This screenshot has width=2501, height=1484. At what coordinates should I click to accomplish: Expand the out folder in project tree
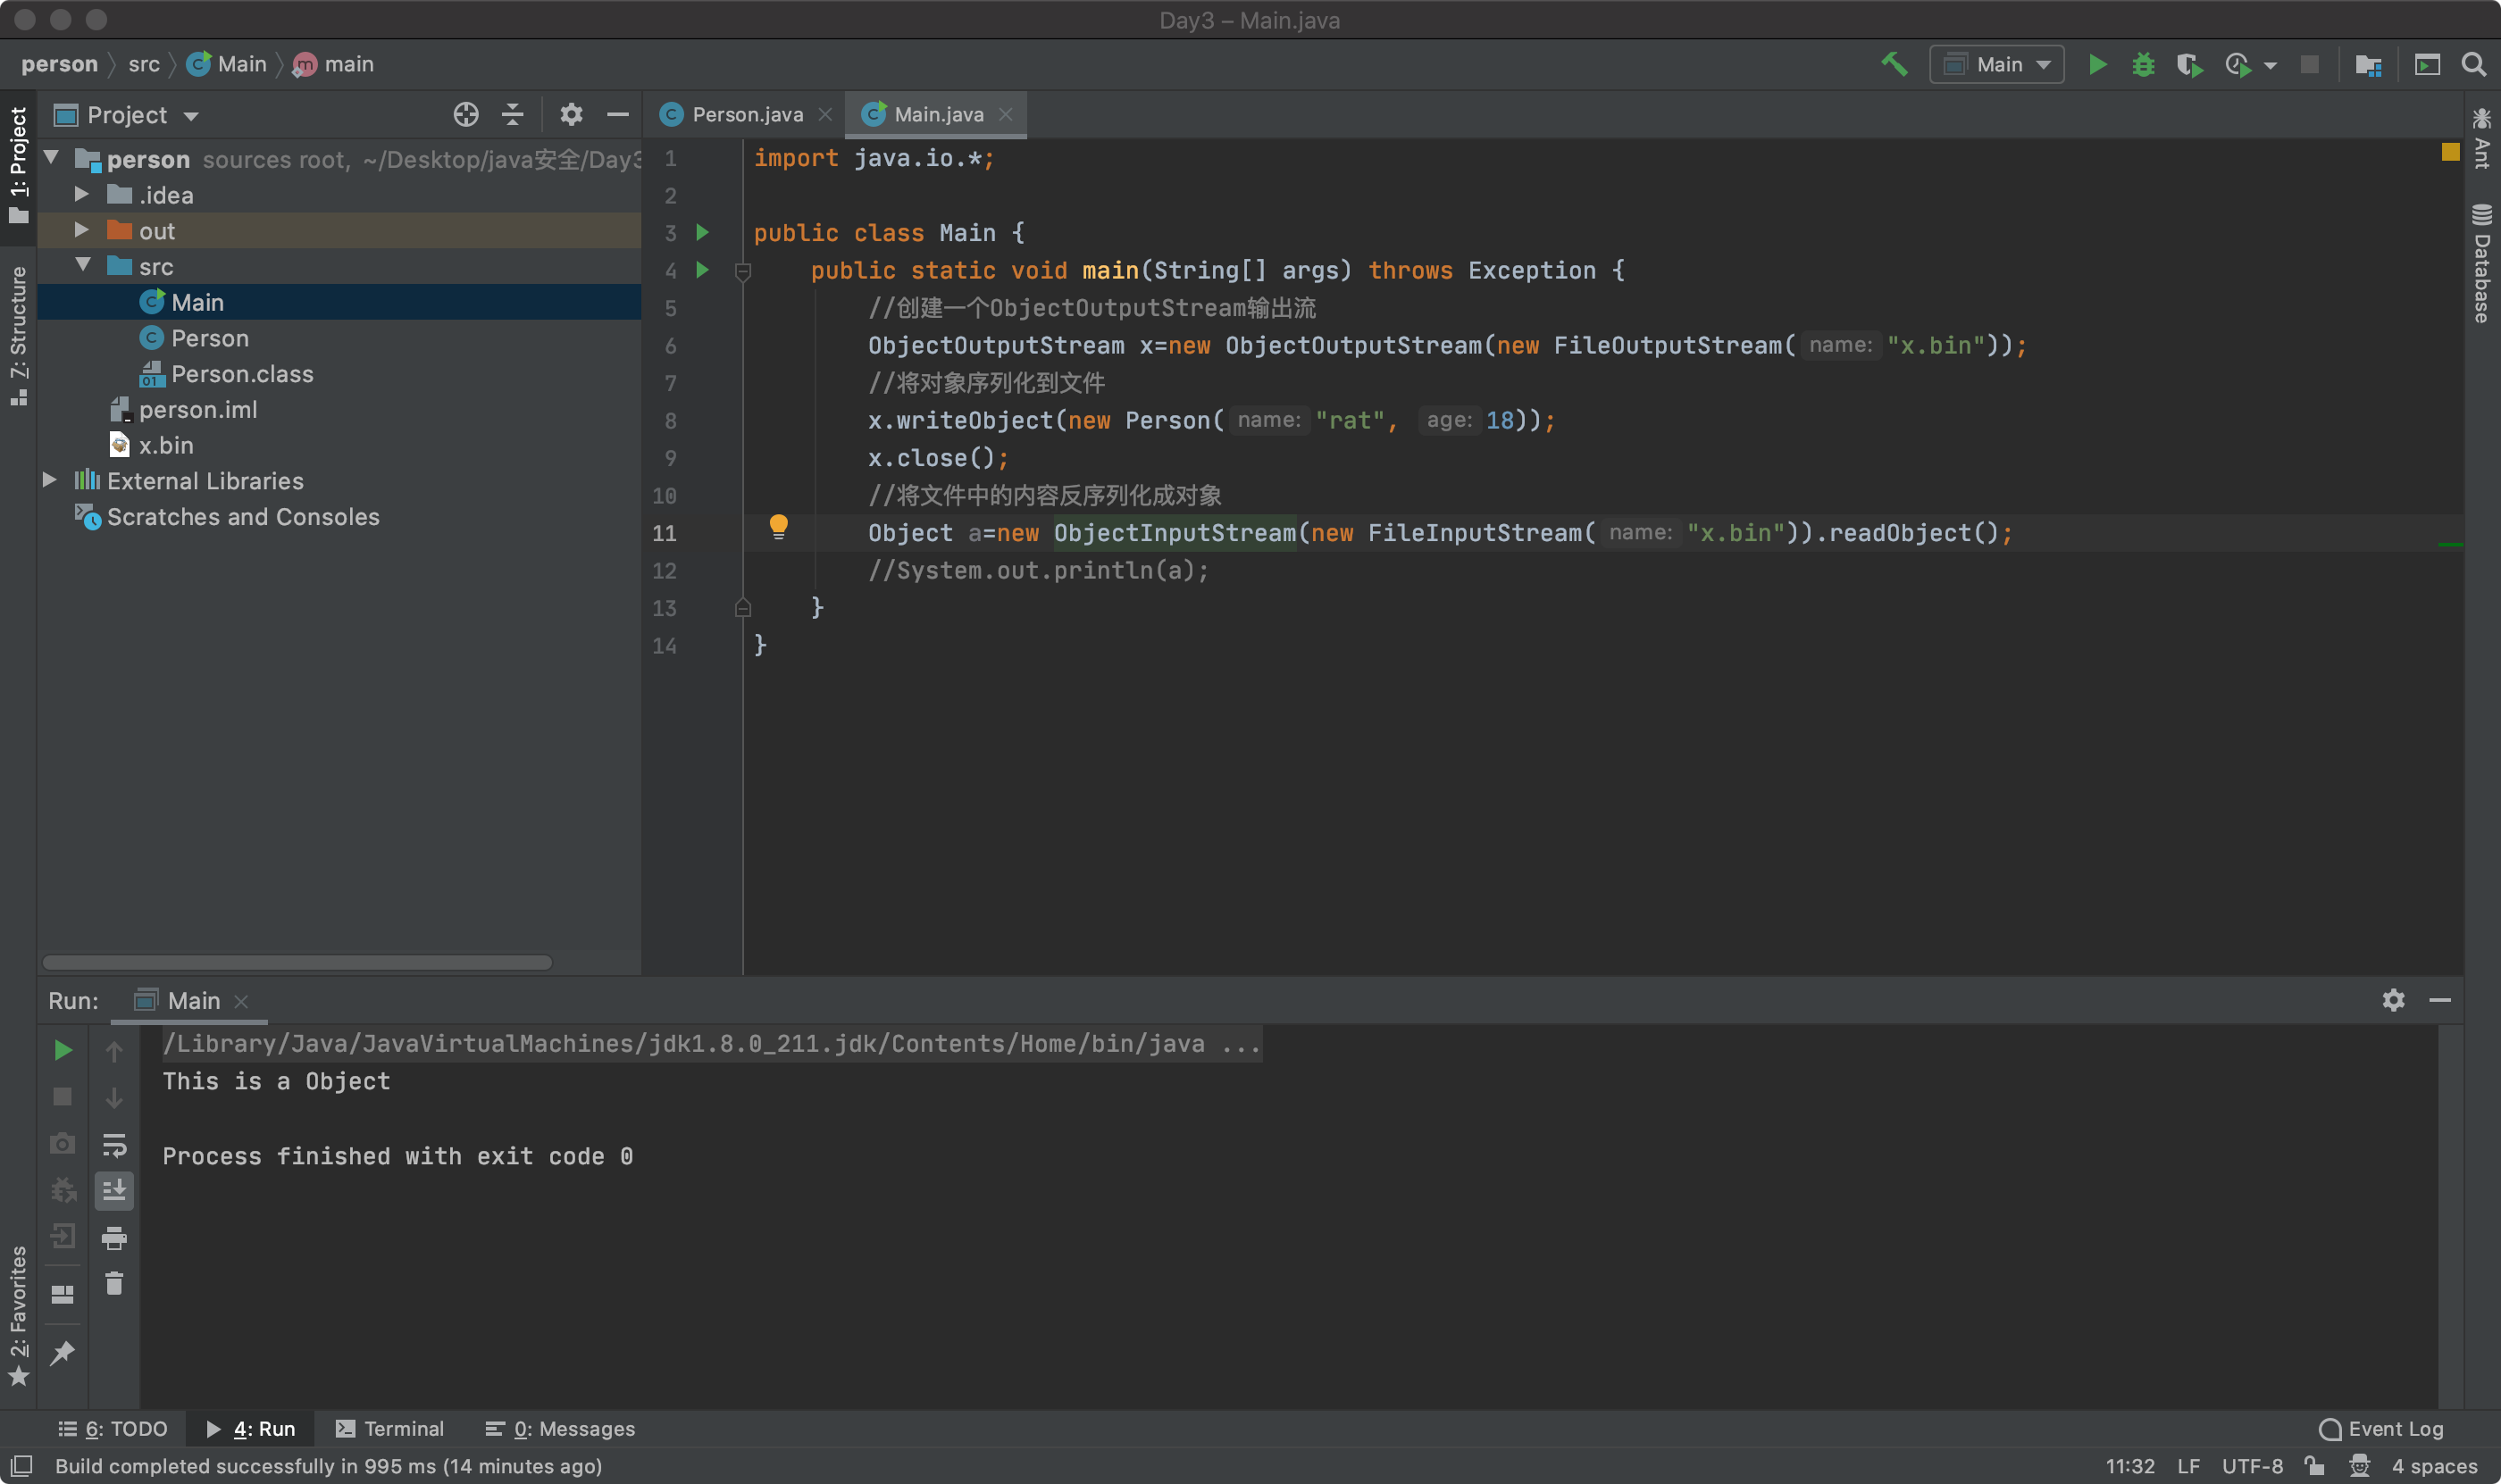pos(82,230)
